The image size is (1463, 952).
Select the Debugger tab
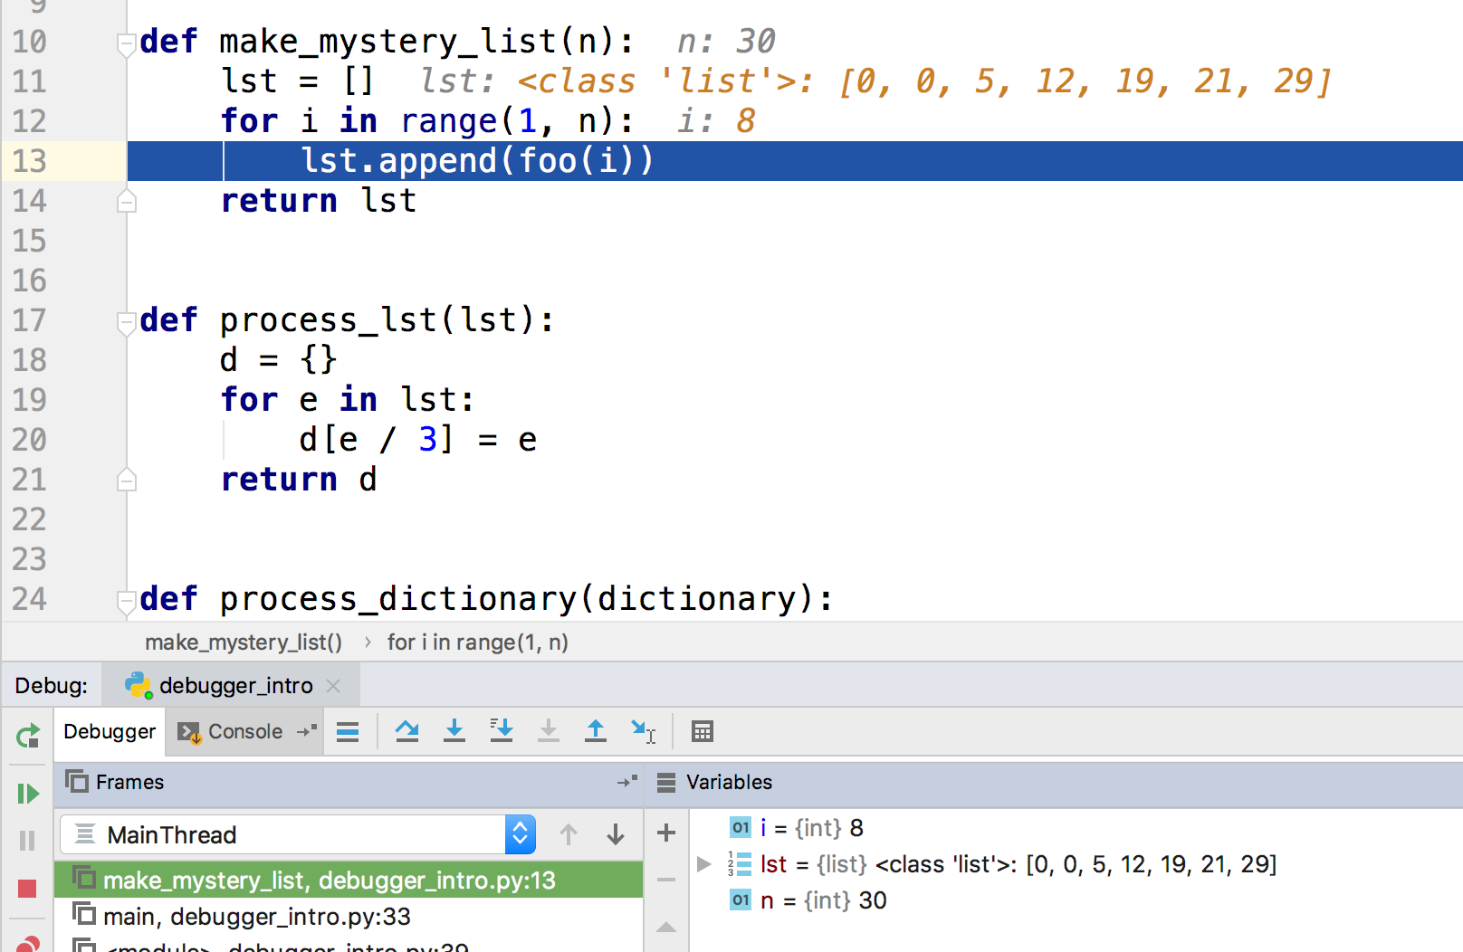pos(110,732)
